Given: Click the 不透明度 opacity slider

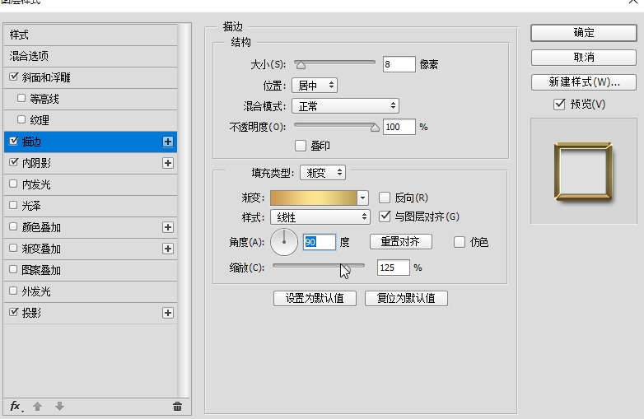Looking at the screenshot, I should pos(336,127).
